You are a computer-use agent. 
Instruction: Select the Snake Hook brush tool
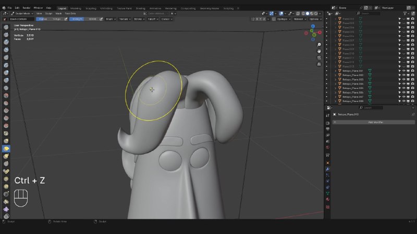tap(6, 157)
